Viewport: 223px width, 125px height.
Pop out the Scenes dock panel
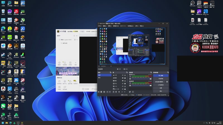pos(110,72)
